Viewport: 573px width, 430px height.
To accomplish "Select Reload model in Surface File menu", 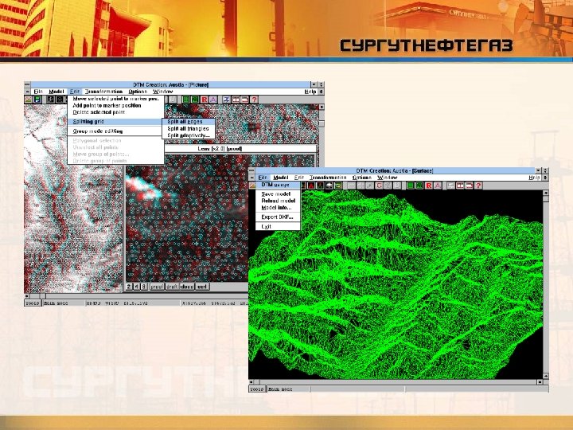I will (x=278, y=201).
